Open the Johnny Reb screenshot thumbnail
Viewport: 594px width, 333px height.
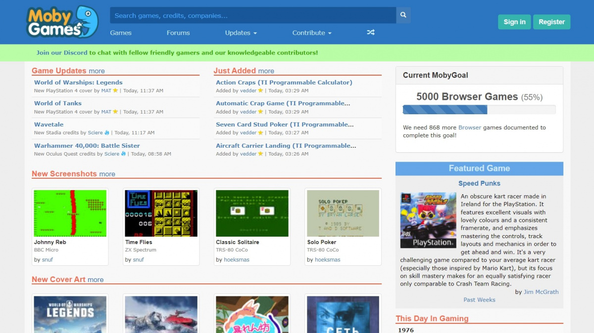click(70, 213)
